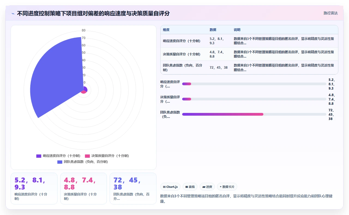
Task: Select the 决策质量自评分 table row label
Action: pyautogui.click(x=182, y=54)
